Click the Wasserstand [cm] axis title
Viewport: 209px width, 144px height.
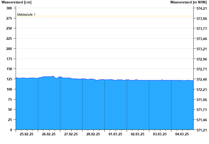pyautogui.click(x=16, y=2)
